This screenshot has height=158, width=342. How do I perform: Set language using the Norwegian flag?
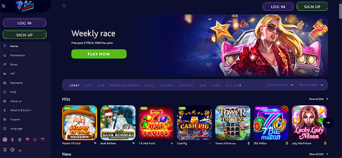(x=35, y=140)
